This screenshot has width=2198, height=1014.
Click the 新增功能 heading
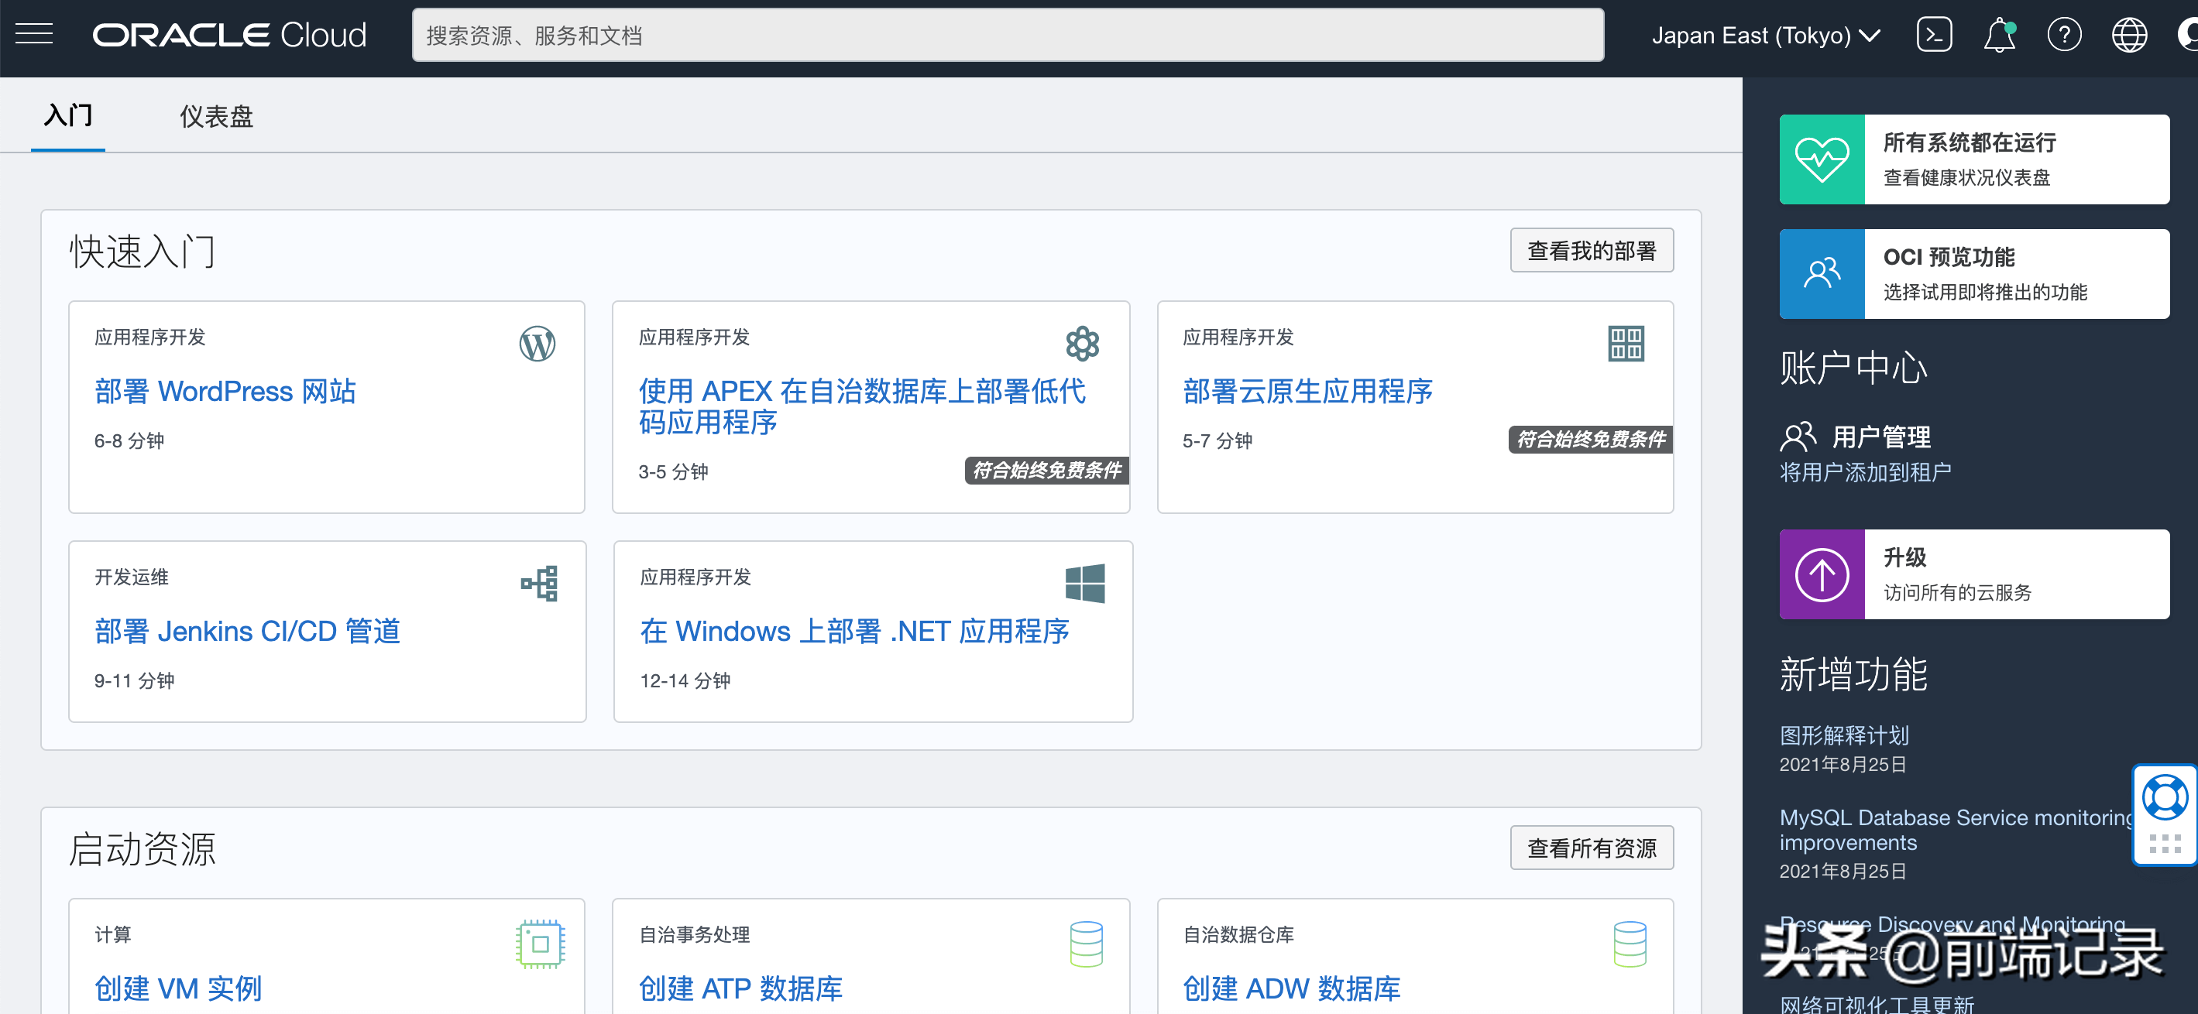(1853, 673)
